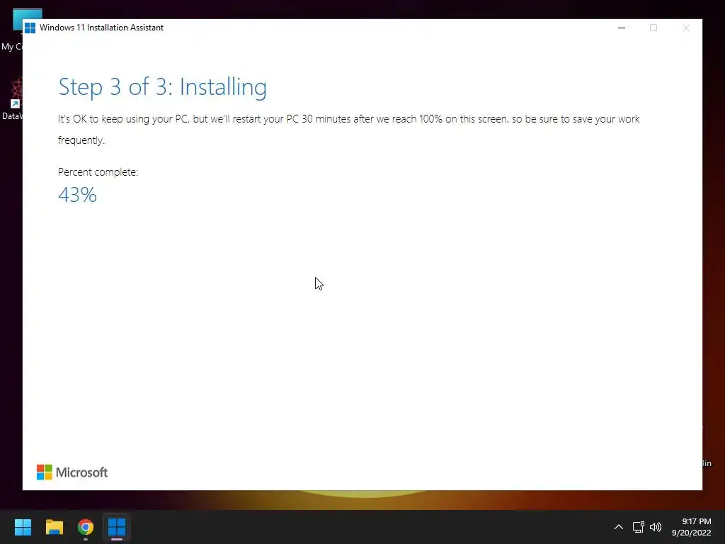Select the 43% percent complete value
Image resolution: width=725 pixels, height=544 pixels.
(x=77, y=195)
